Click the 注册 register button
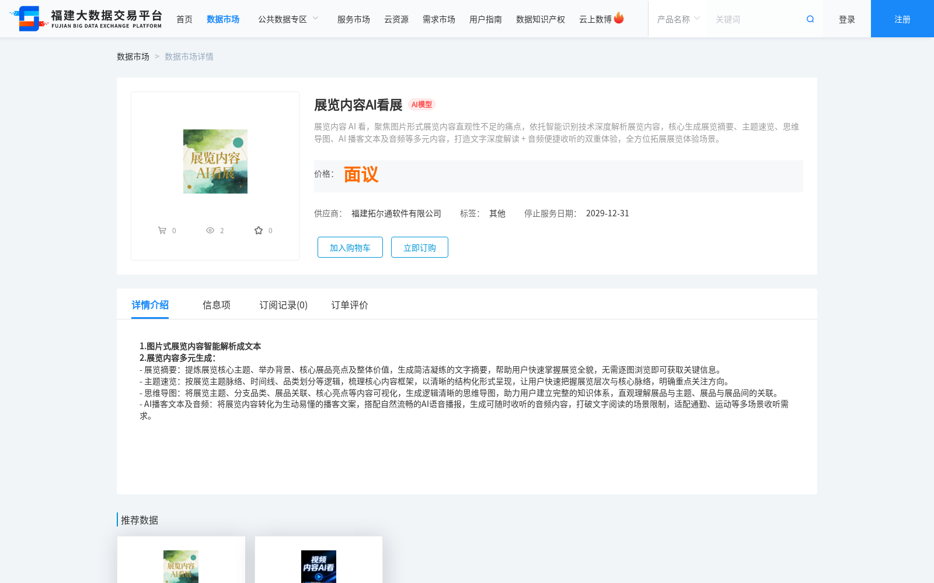The height and width of the screenshot is (583, 934). [902, 19]
